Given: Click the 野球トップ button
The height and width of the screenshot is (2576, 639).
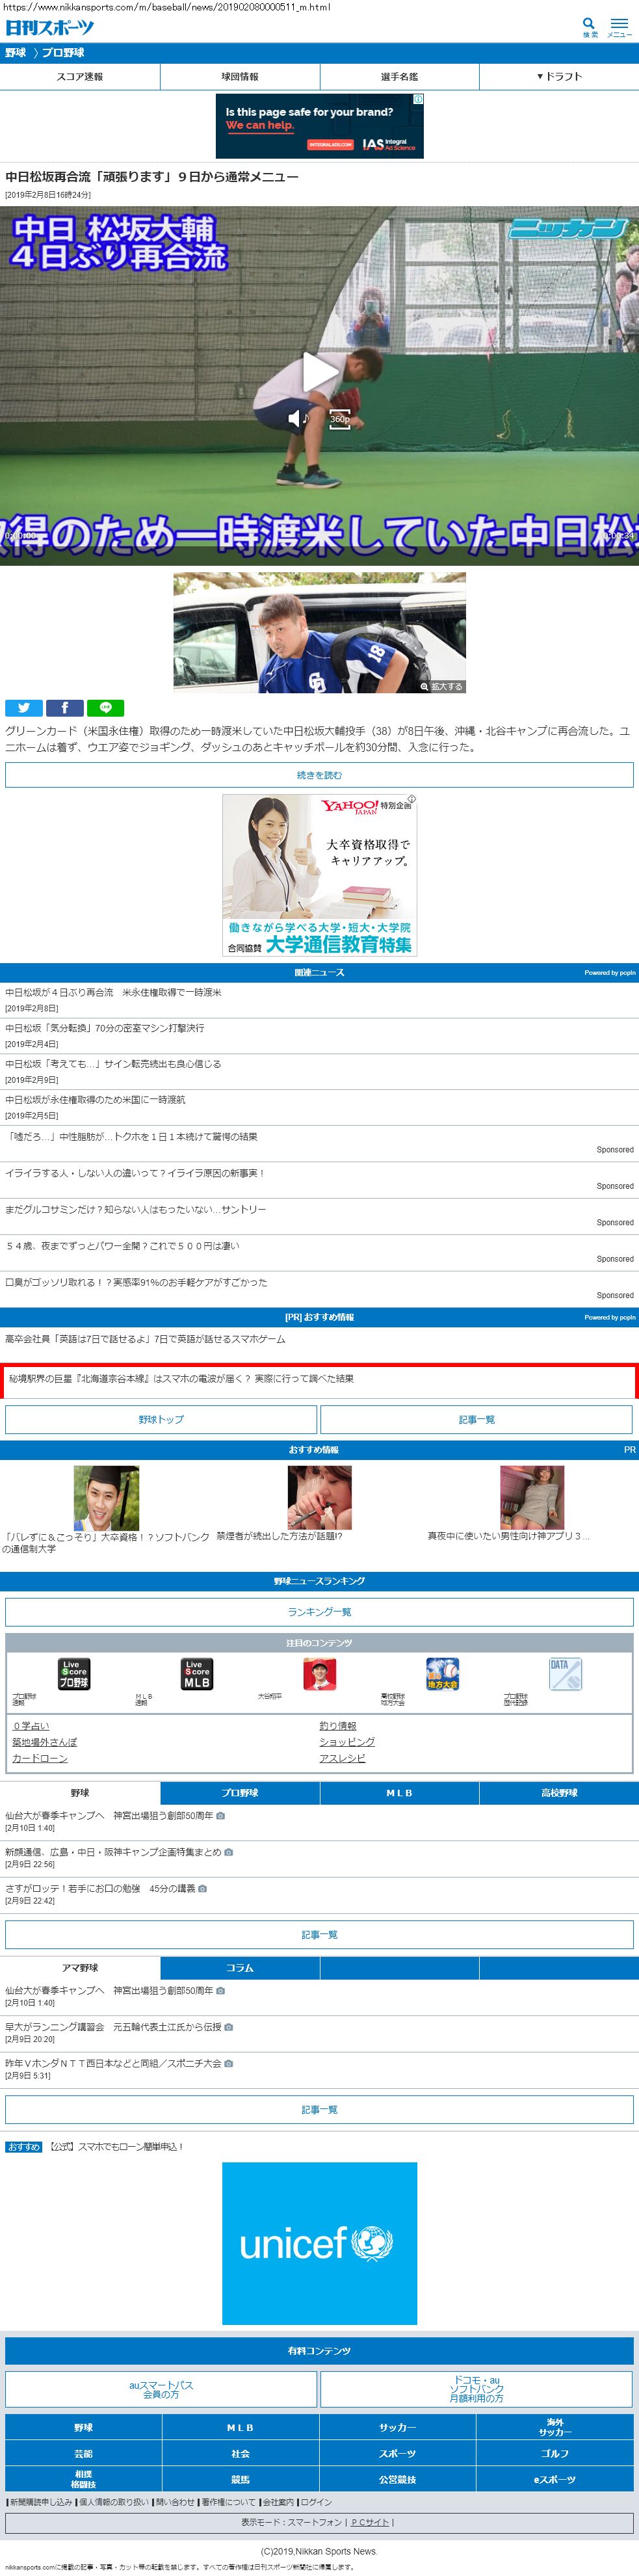Looking at the screenshot, I should 161,1419.
